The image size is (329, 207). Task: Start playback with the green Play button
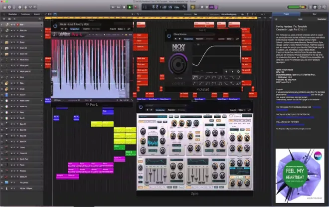pos(130,7)
